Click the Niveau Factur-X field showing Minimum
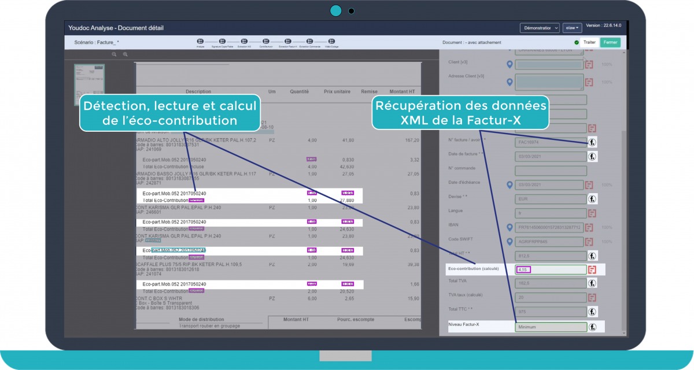694x370 pixels. click(550, 327)
